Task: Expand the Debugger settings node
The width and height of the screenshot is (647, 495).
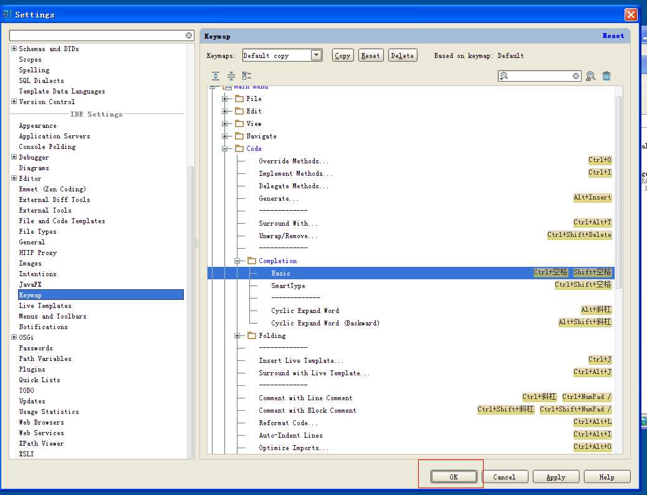Action: (14, 157)
